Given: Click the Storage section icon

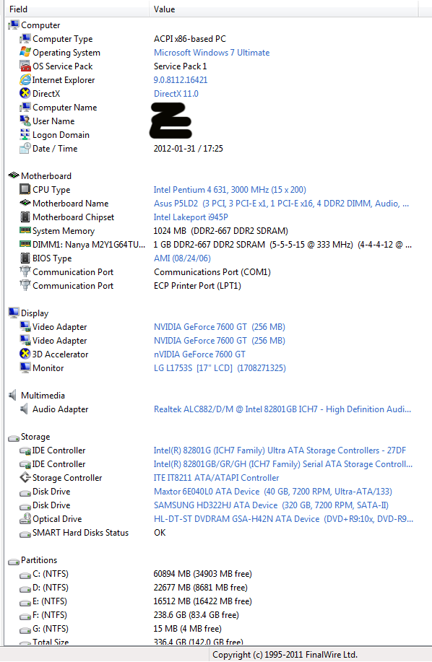Looking at the screenshot, I should tap(14, 437).
